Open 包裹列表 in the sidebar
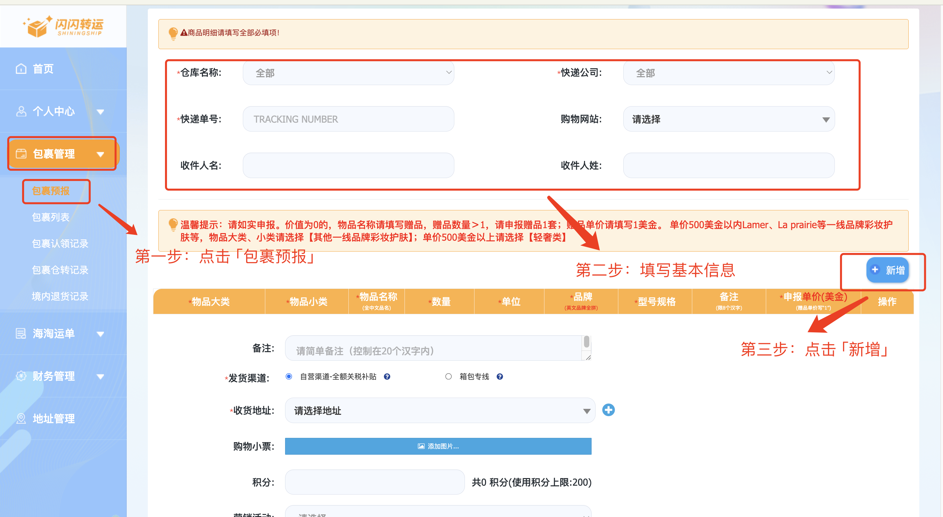943x517 pixels. click(x=50, y=217)
